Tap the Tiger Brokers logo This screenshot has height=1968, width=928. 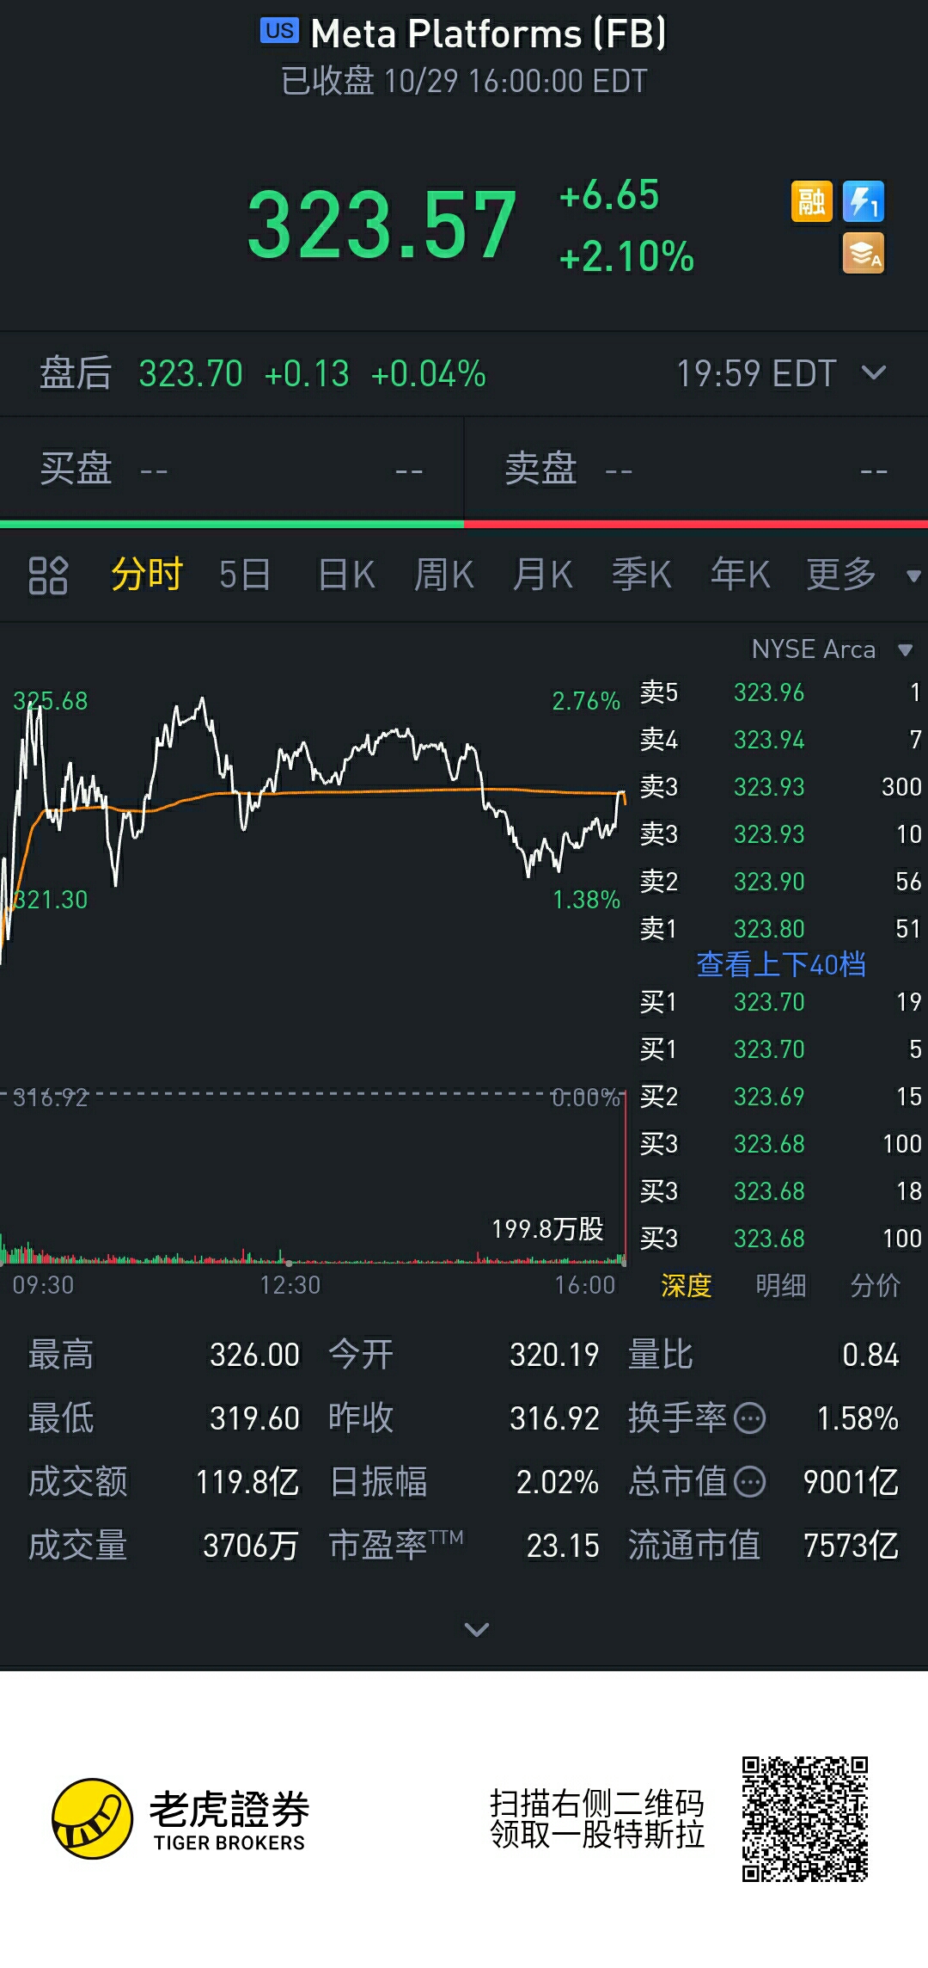pos(179,1818)
